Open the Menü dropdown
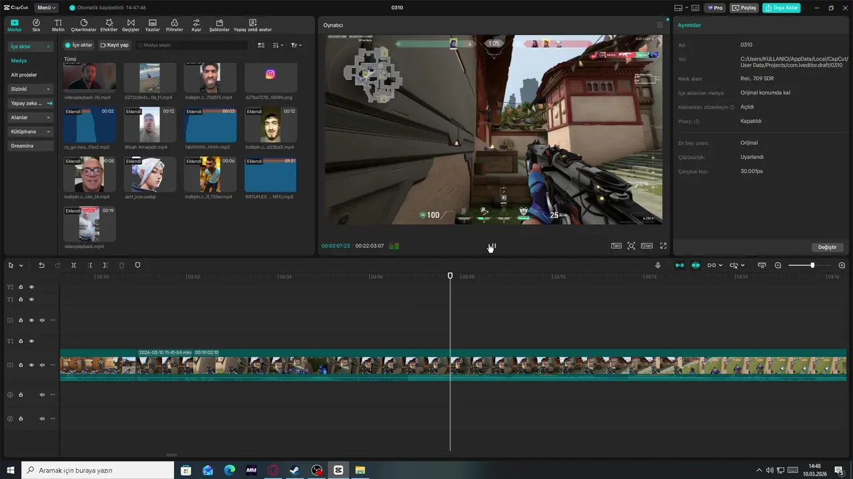 [x=46, y=7]
